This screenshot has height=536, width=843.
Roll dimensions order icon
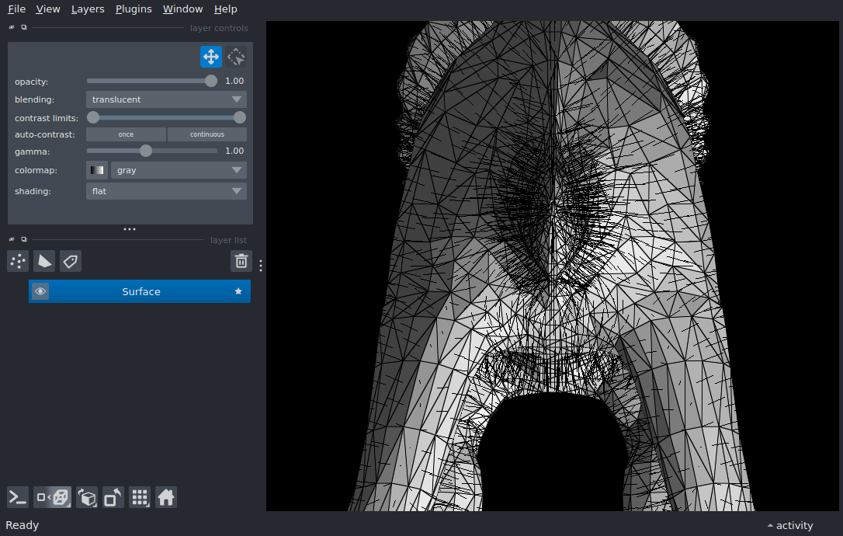coord(87,497)
